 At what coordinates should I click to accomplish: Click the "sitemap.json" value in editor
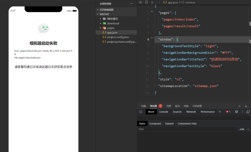(x=205, y=86)
